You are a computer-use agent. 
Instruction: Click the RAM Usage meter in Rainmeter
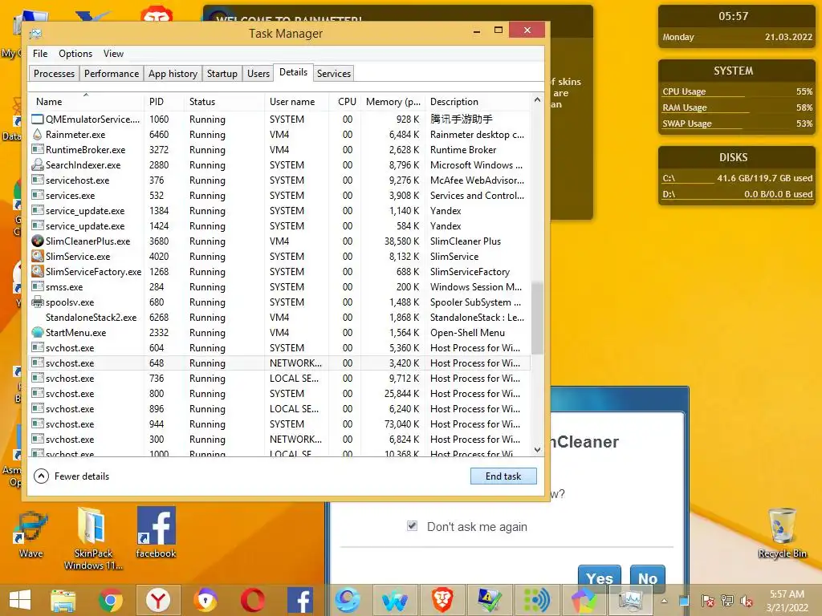click(x=737, y=107)
